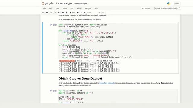Open the cell type dropdown showing Code
The height and width of the screenshot is (108, 193).
pos(93,13)
